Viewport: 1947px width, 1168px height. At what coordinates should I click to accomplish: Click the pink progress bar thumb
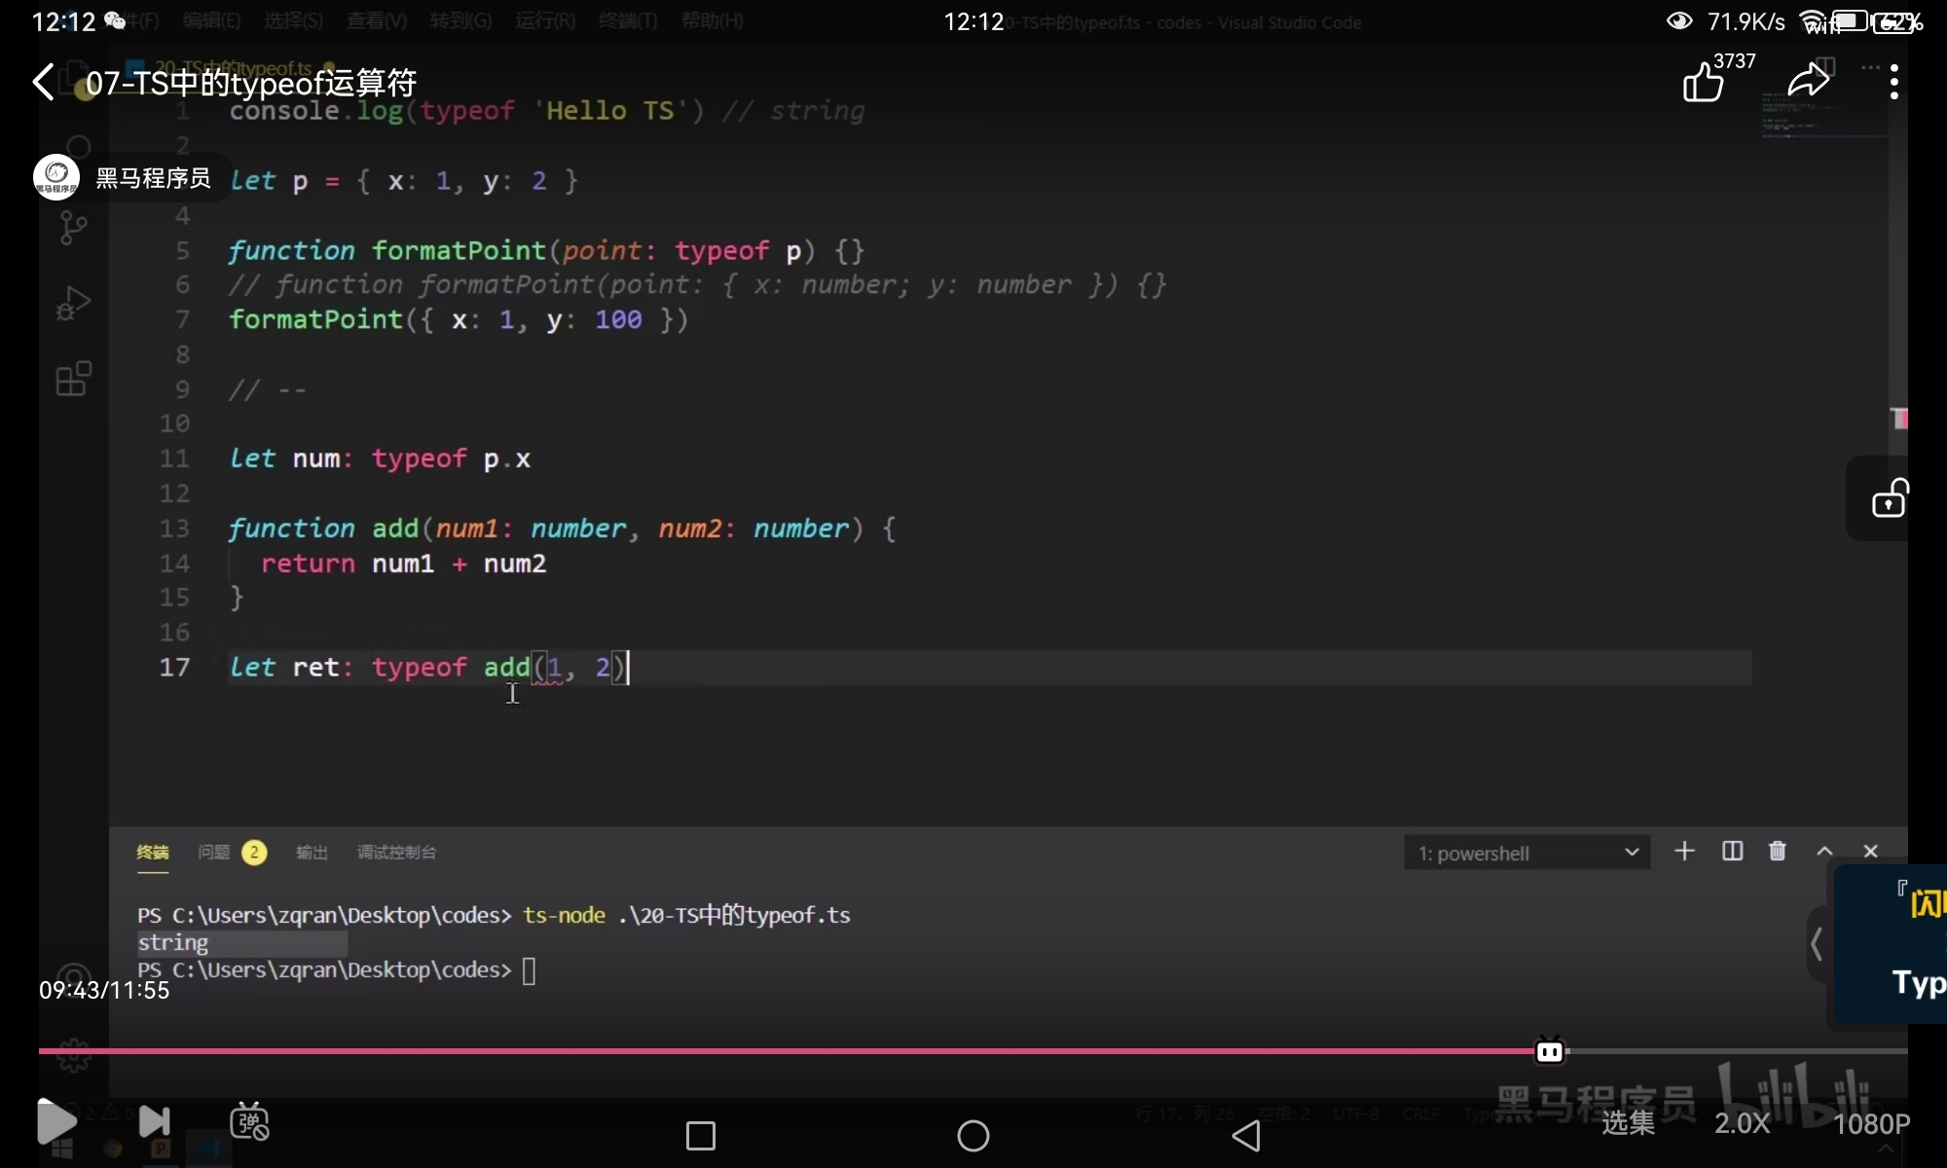pyautogui.click(x=1550, y=1051)
